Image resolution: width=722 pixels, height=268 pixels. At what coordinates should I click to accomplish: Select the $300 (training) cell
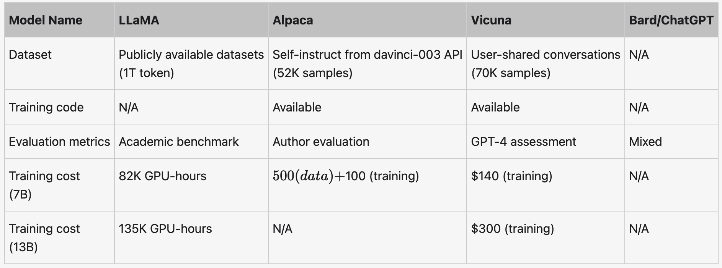point(546,237)
